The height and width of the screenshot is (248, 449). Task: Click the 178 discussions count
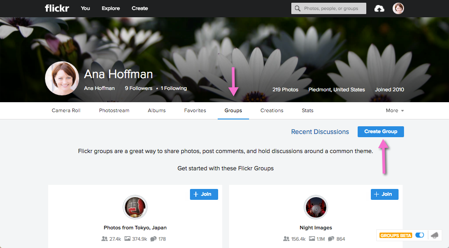pyautogui.click(x=162, y=239)
